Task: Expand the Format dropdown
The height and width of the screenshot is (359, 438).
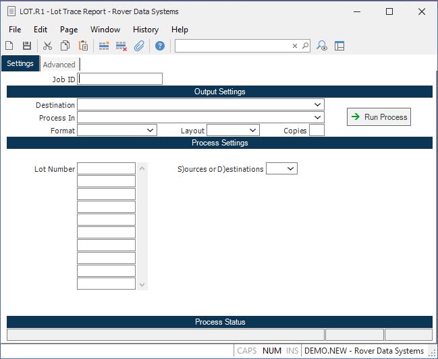Action: (x=150, y=131)
